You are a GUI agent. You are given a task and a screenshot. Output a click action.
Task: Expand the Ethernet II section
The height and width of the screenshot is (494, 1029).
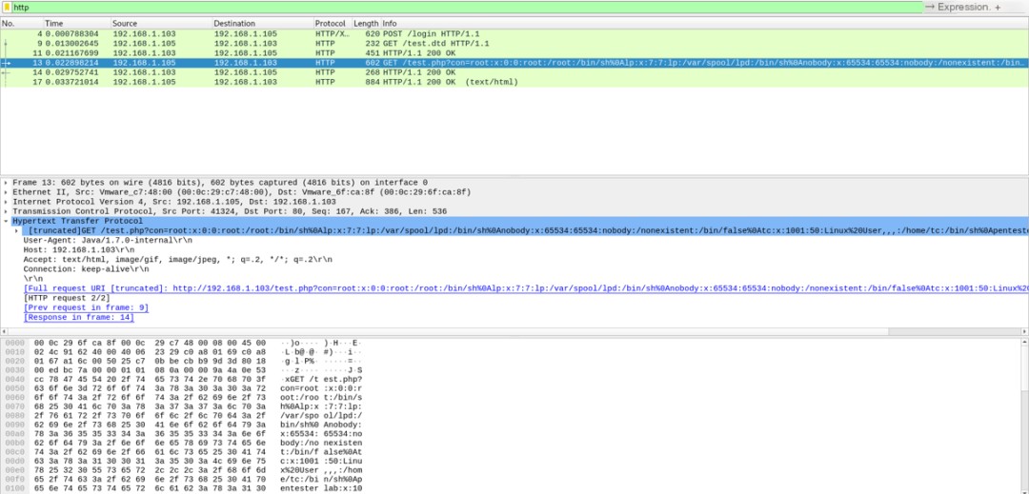click(6, 192)
